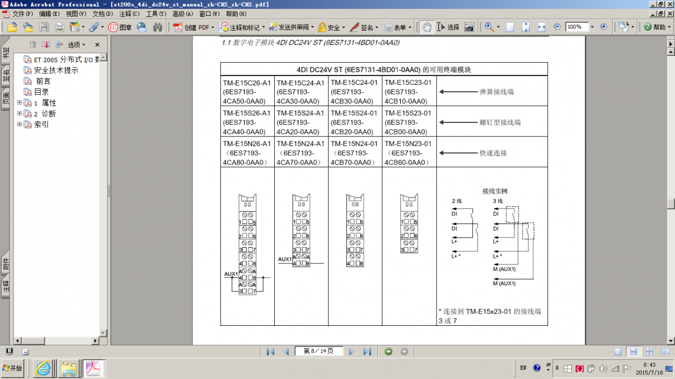675x379 pixels.
Task: Select ET 200S 分布式 I/O bookmark
Action: 67,60
